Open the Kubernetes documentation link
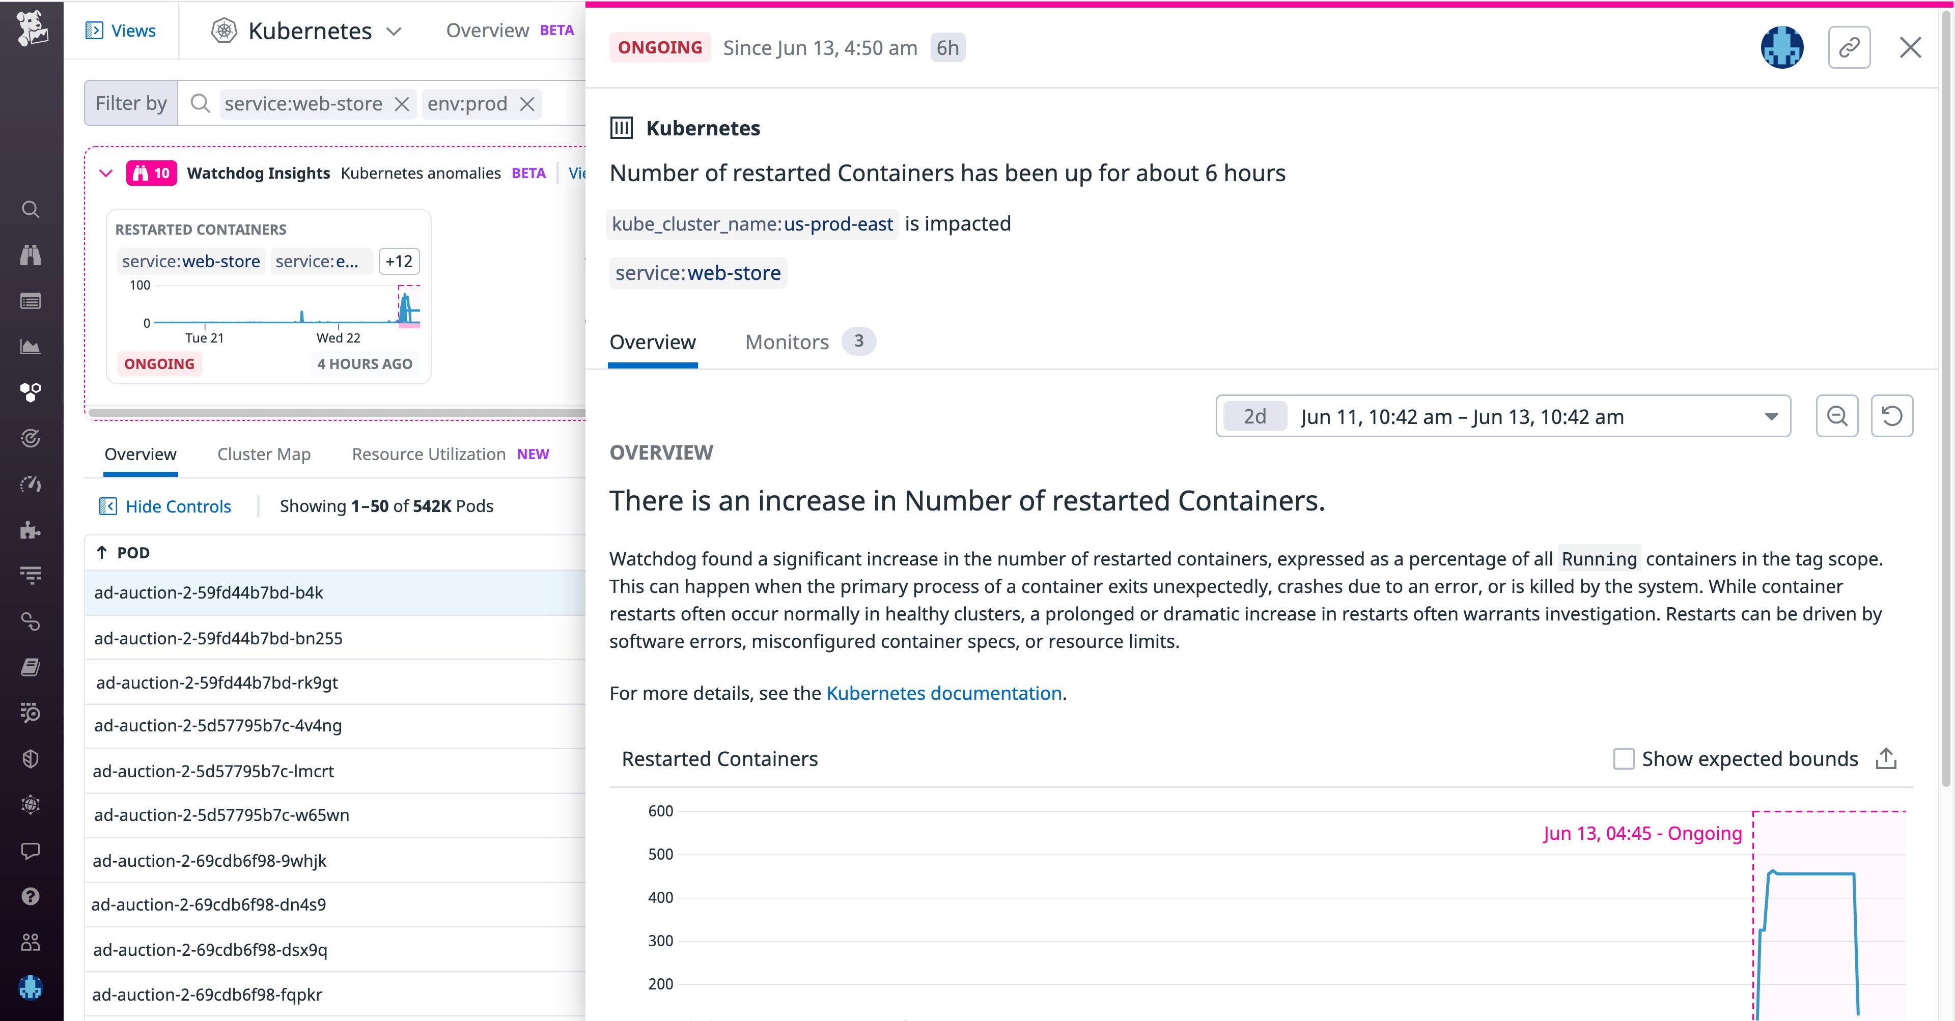Viewport: 1955px width, 1021px height. pos(943,693)
